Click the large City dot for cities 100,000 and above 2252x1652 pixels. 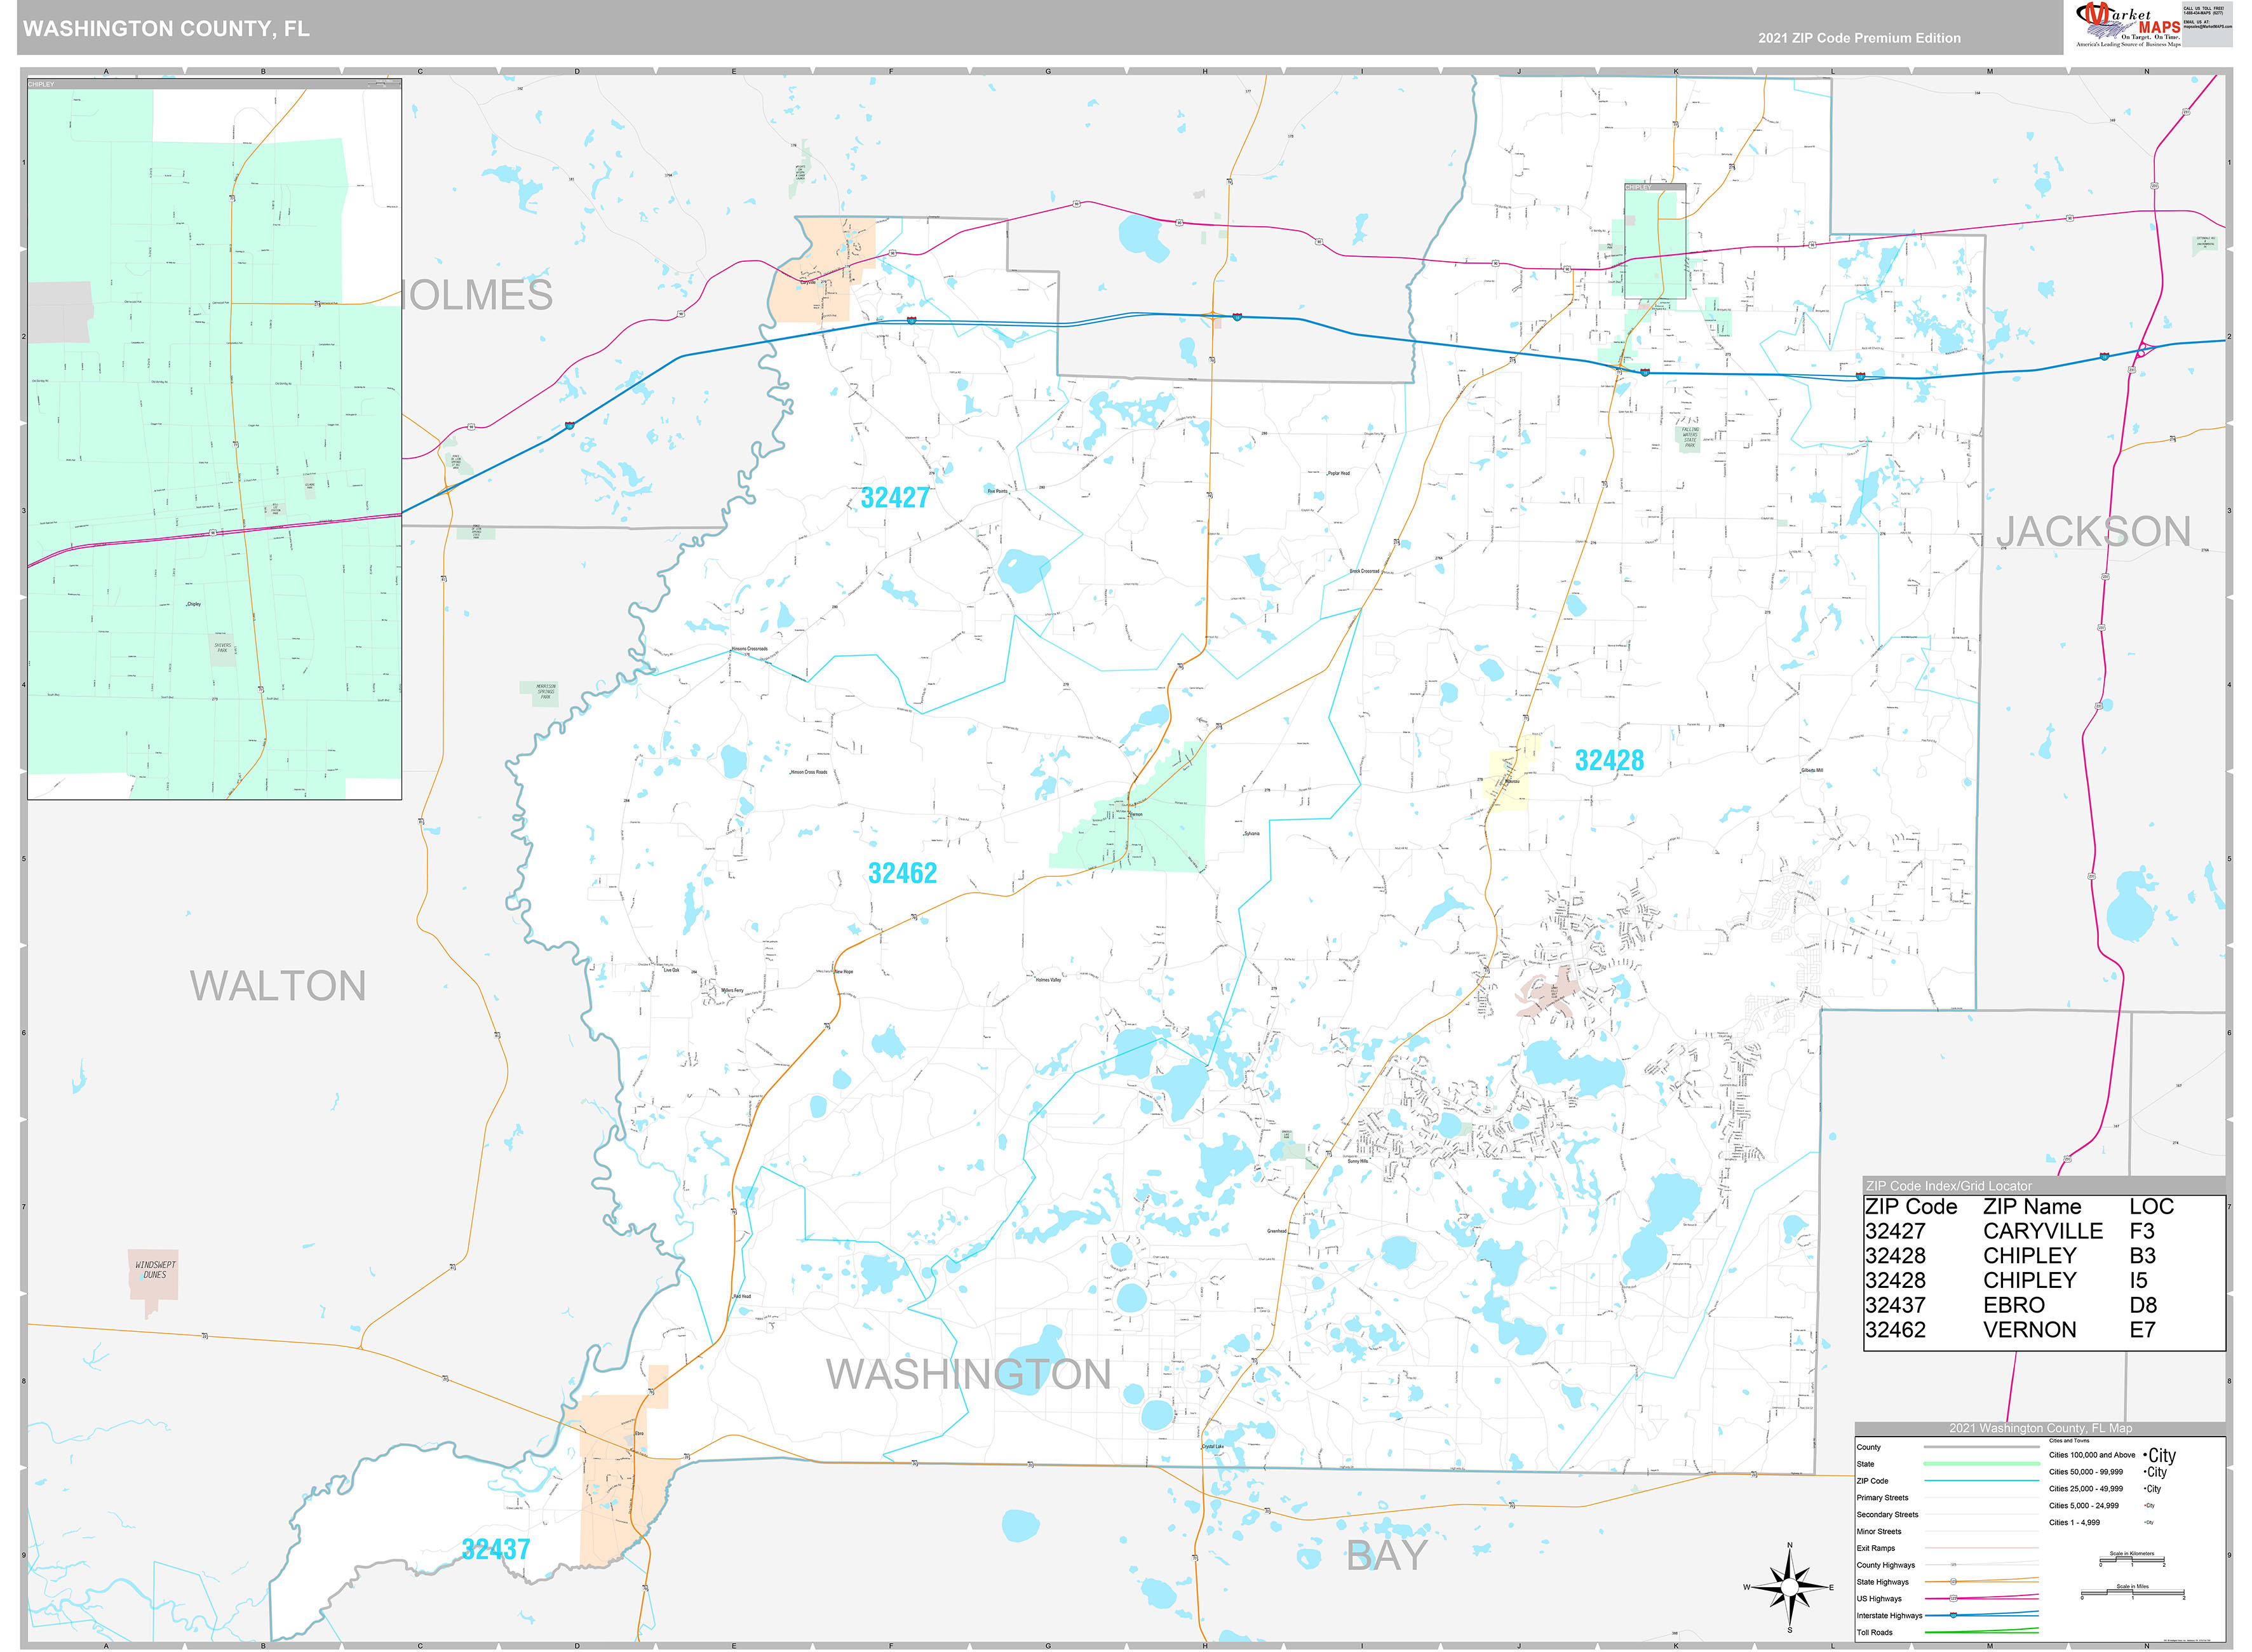[2146, 1455]
